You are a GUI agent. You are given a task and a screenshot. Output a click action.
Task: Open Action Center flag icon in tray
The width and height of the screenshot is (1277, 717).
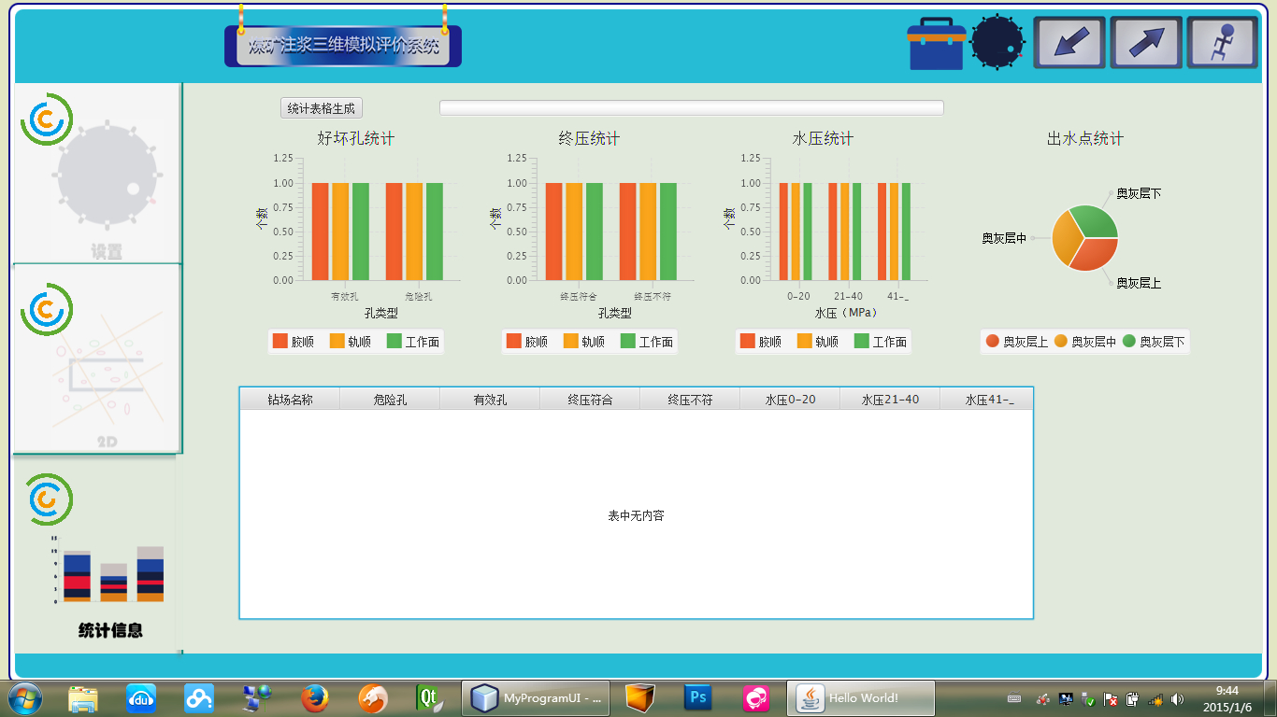tap(1111, 698)
